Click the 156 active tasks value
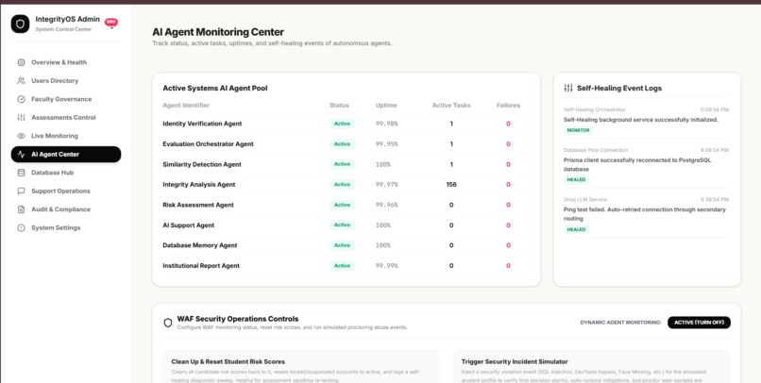 point(451,185)
